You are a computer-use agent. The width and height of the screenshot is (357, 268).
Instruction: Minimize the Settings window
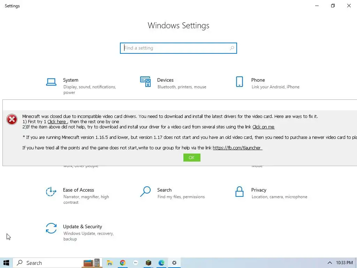click(317, 6)
